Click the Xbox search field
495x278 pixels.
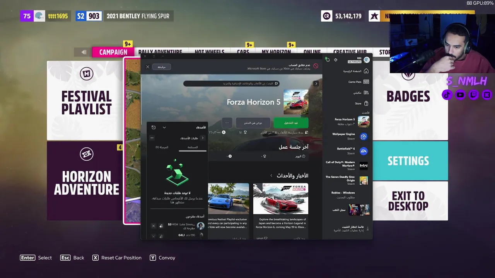pos(231,83)
